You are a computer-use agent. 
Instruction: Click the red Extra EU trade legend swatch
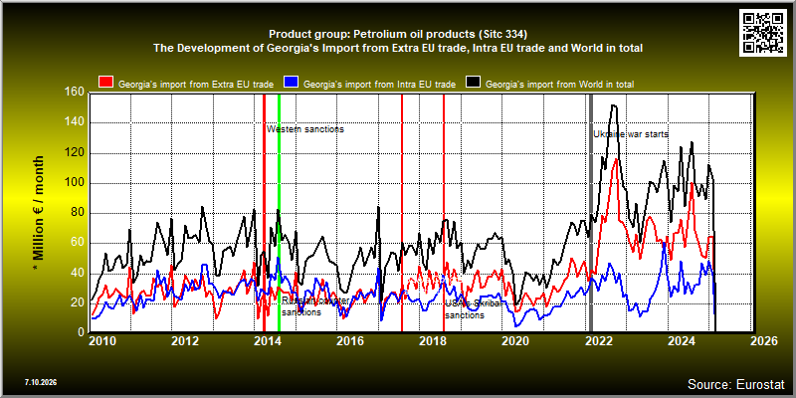[x=106, y=83]
